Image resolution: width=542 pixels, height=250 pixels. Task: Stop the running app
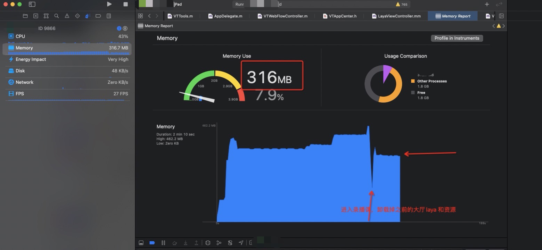(x=125, y=4)
